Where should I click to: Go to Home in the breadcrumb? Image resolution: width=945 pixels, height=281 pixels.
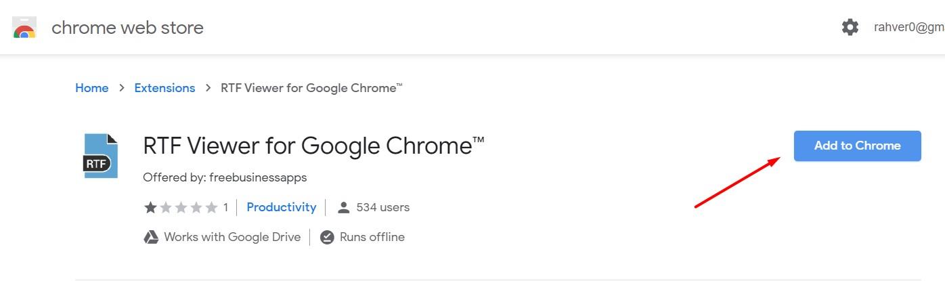coord(92,88)
